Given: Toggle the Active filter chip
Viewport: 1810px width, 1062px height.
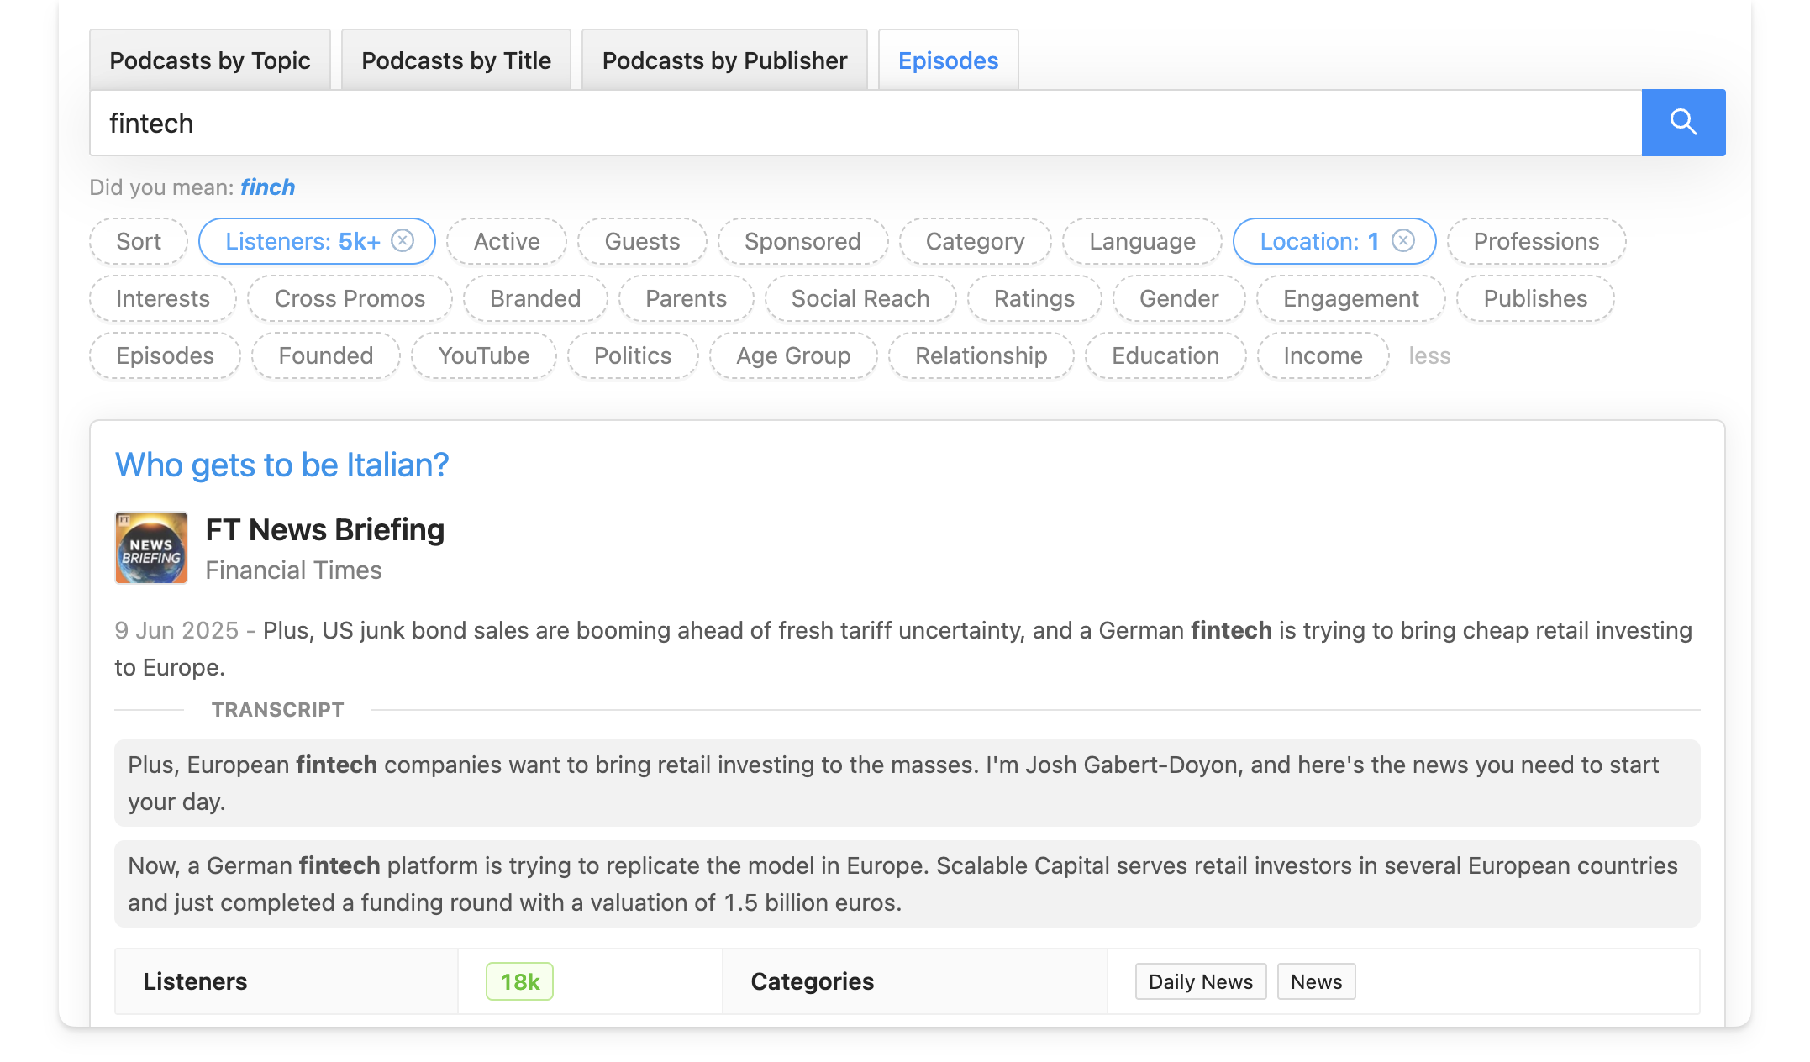Looking at the screenshot, I should (507, 241).
